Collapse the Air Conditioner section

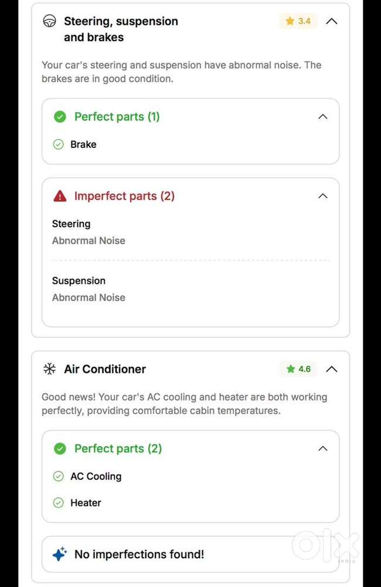click(x=331, y=369)
